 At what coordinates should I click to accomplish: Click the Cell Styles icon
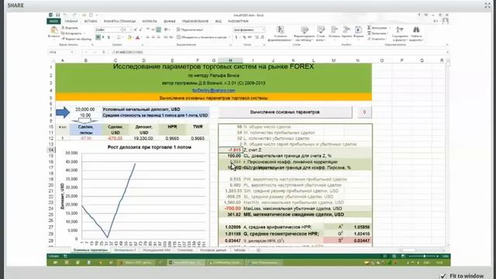[x=321, y=30]
